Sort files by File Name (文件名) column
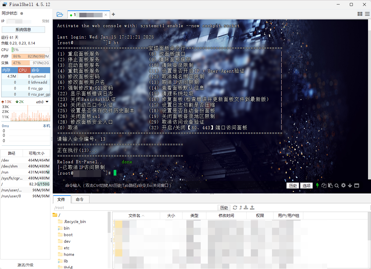Image resolution: width=371 pixels, height=269 pixels. click(x=136, y=216)
